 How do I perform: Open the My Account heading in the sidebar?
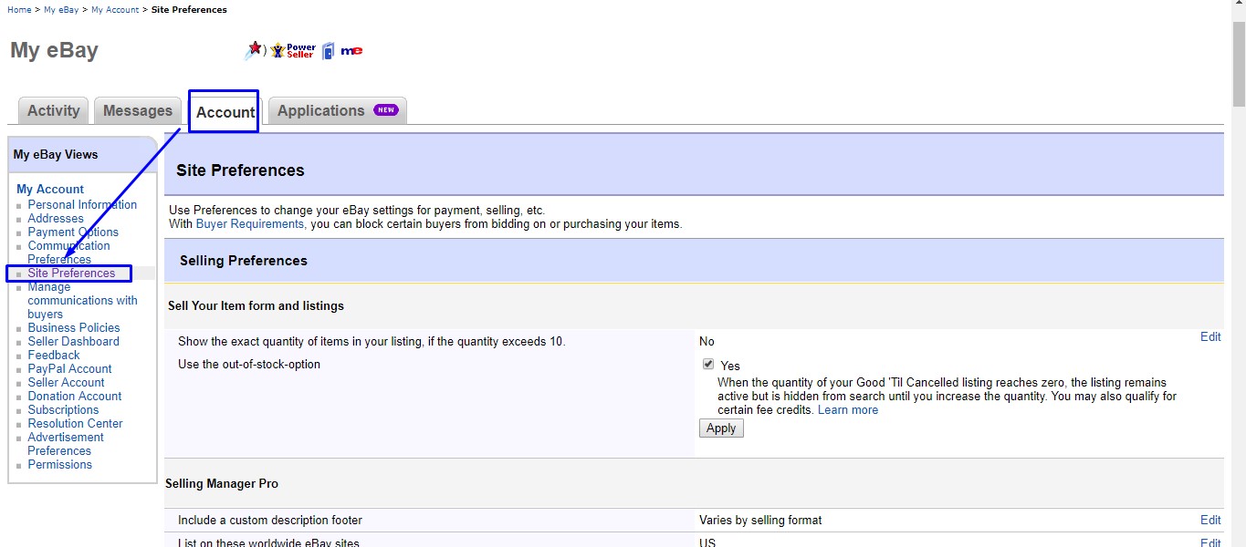tap(50, 189)
